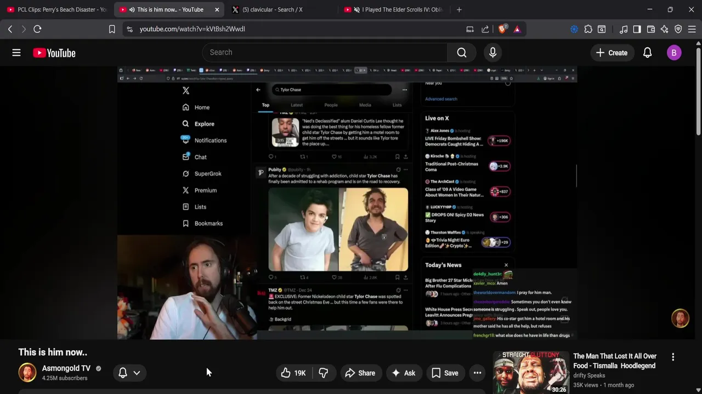This screenshot has width=702, height=394.
Task: Switch to clavicular Search / X tab
Action: point(280,9)
